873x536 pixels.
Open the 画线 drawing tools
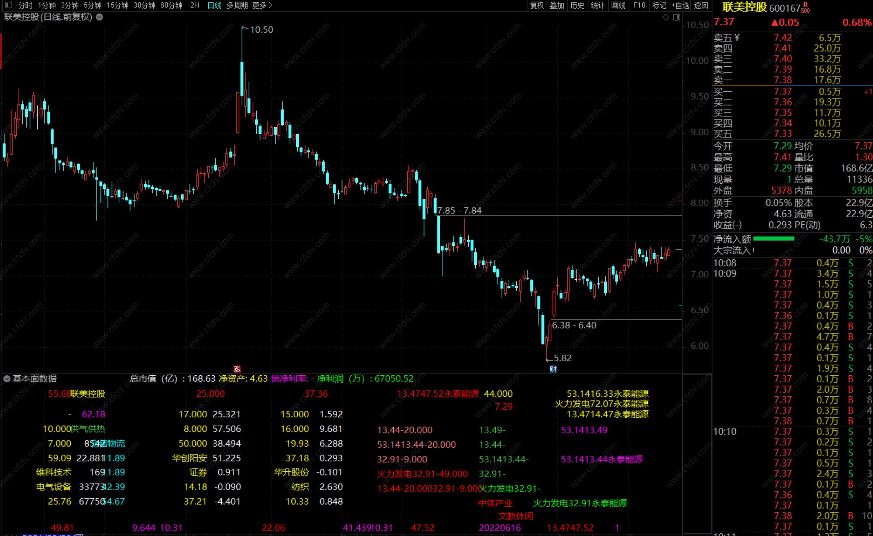[618, 5]
